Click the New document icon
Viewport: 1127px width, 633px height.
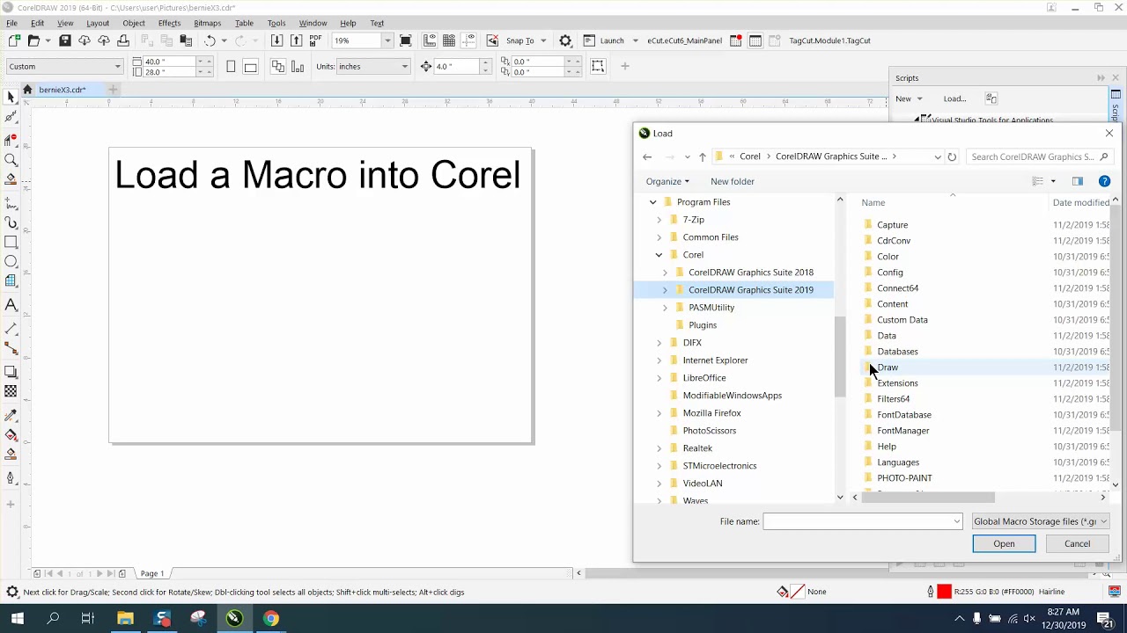[x=13, y=40]
